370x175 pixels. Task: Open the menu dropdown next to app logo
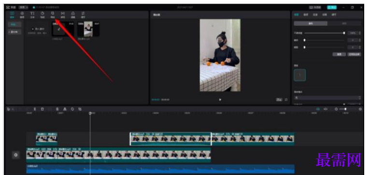pyautogui.click(x=23, y=8)
